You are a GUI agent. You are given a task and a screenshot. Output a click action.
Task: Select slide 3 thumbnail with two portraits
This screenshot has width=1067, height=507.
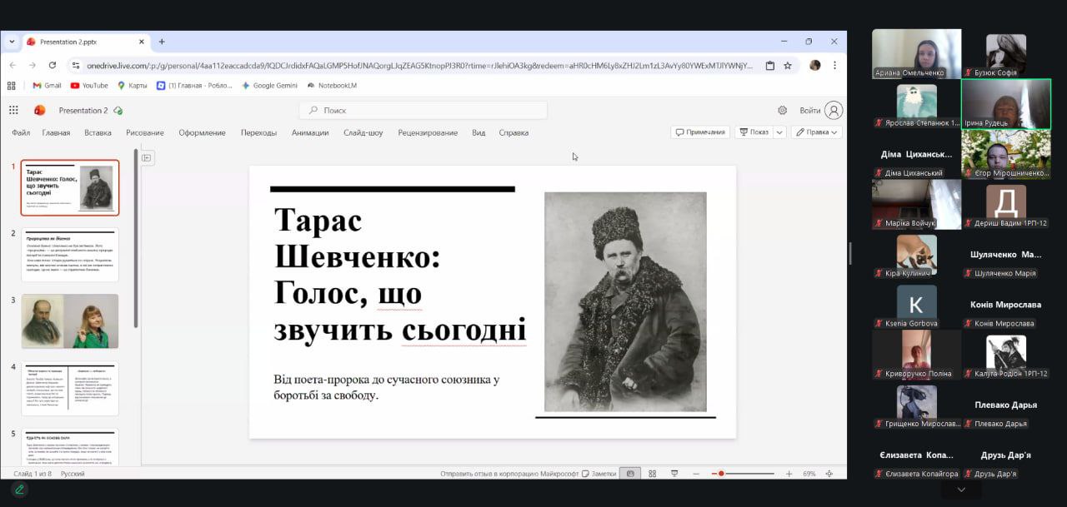tap(70, 321)
